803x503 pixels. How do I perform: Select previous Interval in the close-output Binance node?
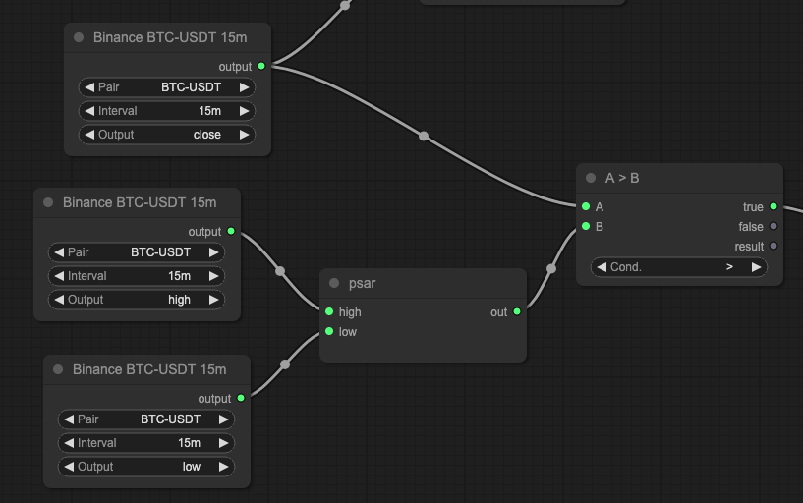pyautogui.click(x=89, y=111)
